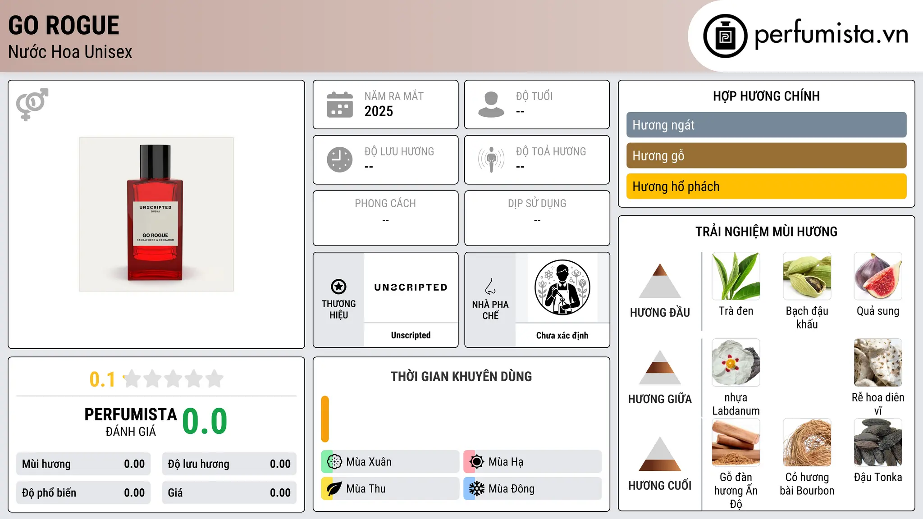Screen dimensions: 923x519
Task: Click the calendar icon for release year
Action: [340, 105]
